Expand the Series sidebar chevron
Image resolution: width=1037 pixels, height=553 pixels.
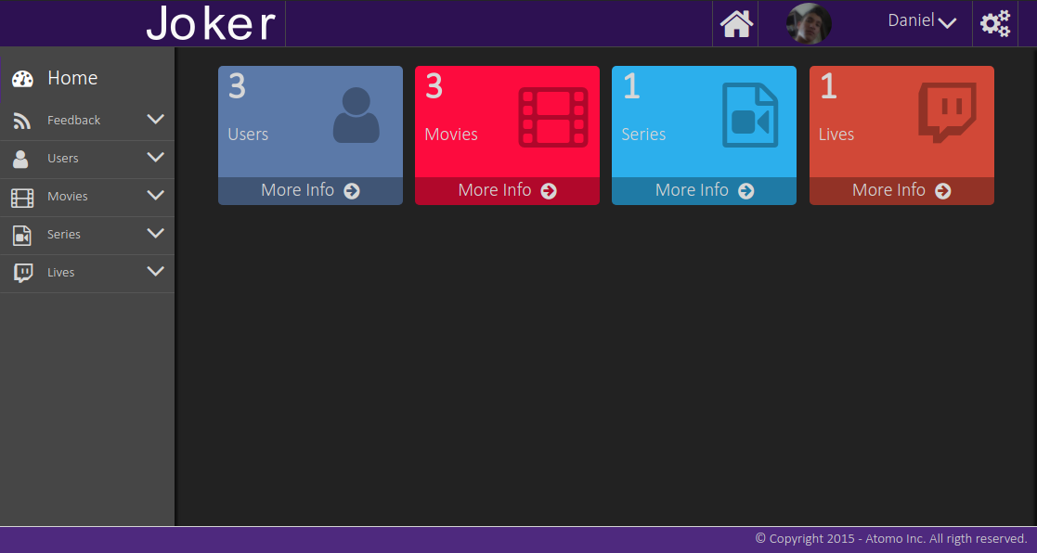(155, 234)
